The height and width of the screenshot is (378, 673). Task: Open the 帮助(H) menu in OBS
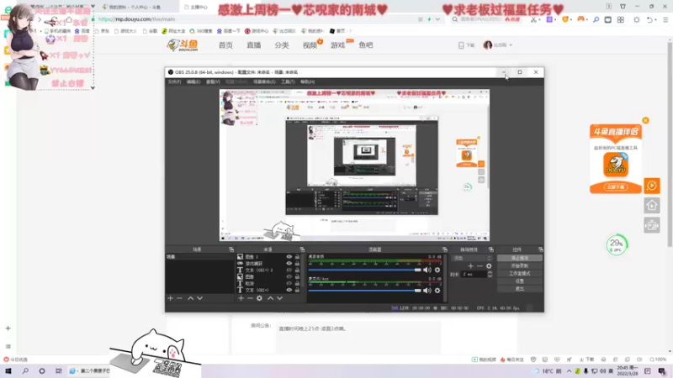[307, 81]
